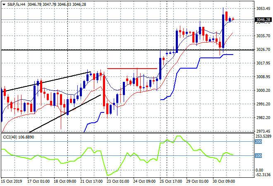Click the 2973.45 price axis label
This screenshot has height=186, width=273.
click(x=263, y=131)
